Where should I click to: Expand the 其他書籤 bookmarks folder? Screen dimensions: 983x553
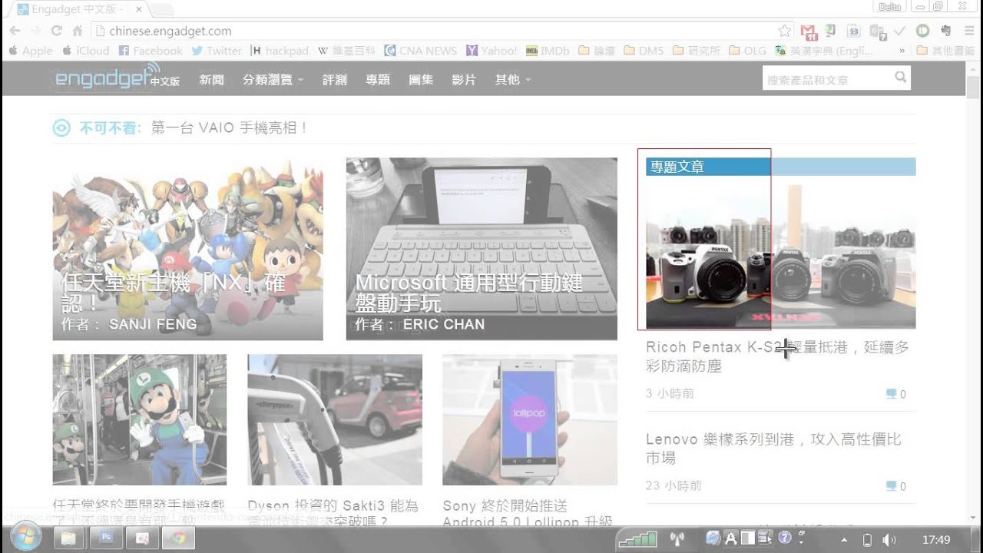[x=946, y=51]
